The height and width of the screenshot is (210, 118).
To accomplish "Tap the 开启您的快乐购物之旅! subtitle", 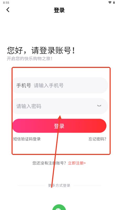I will point(30,59).
